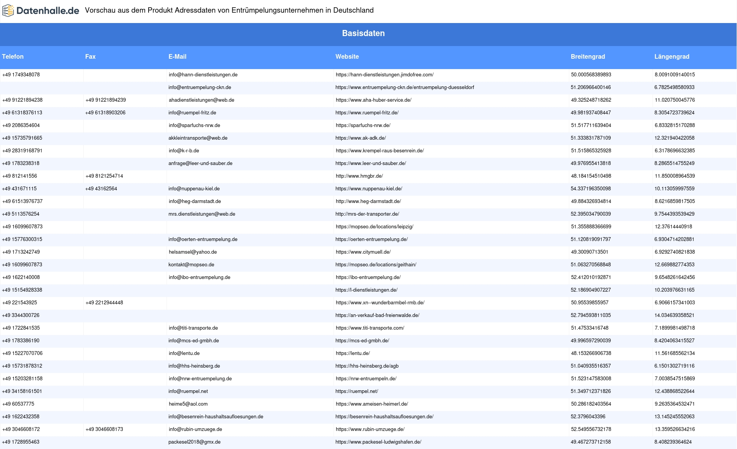Viewport: 737px width, 449px height.
Task: Click email info@nrw-entruempelung.de
Action: tap(200, 379)
